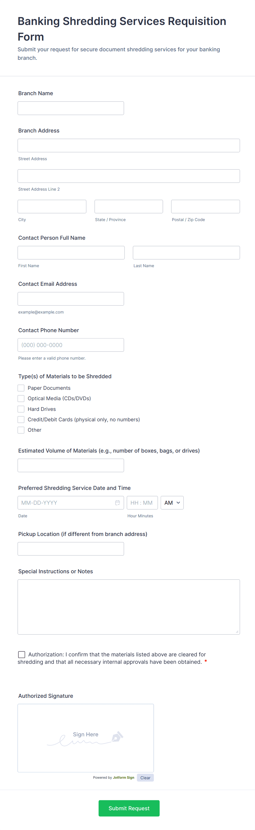Screen dimensions: 255x830
Task: Focus the Contact Email Address field
Action: tap(71, 299)
